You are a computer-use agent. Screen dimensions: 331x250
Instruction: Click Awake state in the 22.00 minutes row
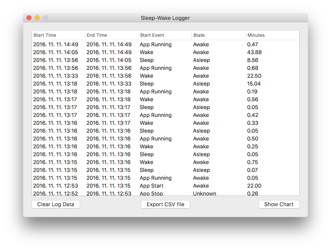click(201, 186)
